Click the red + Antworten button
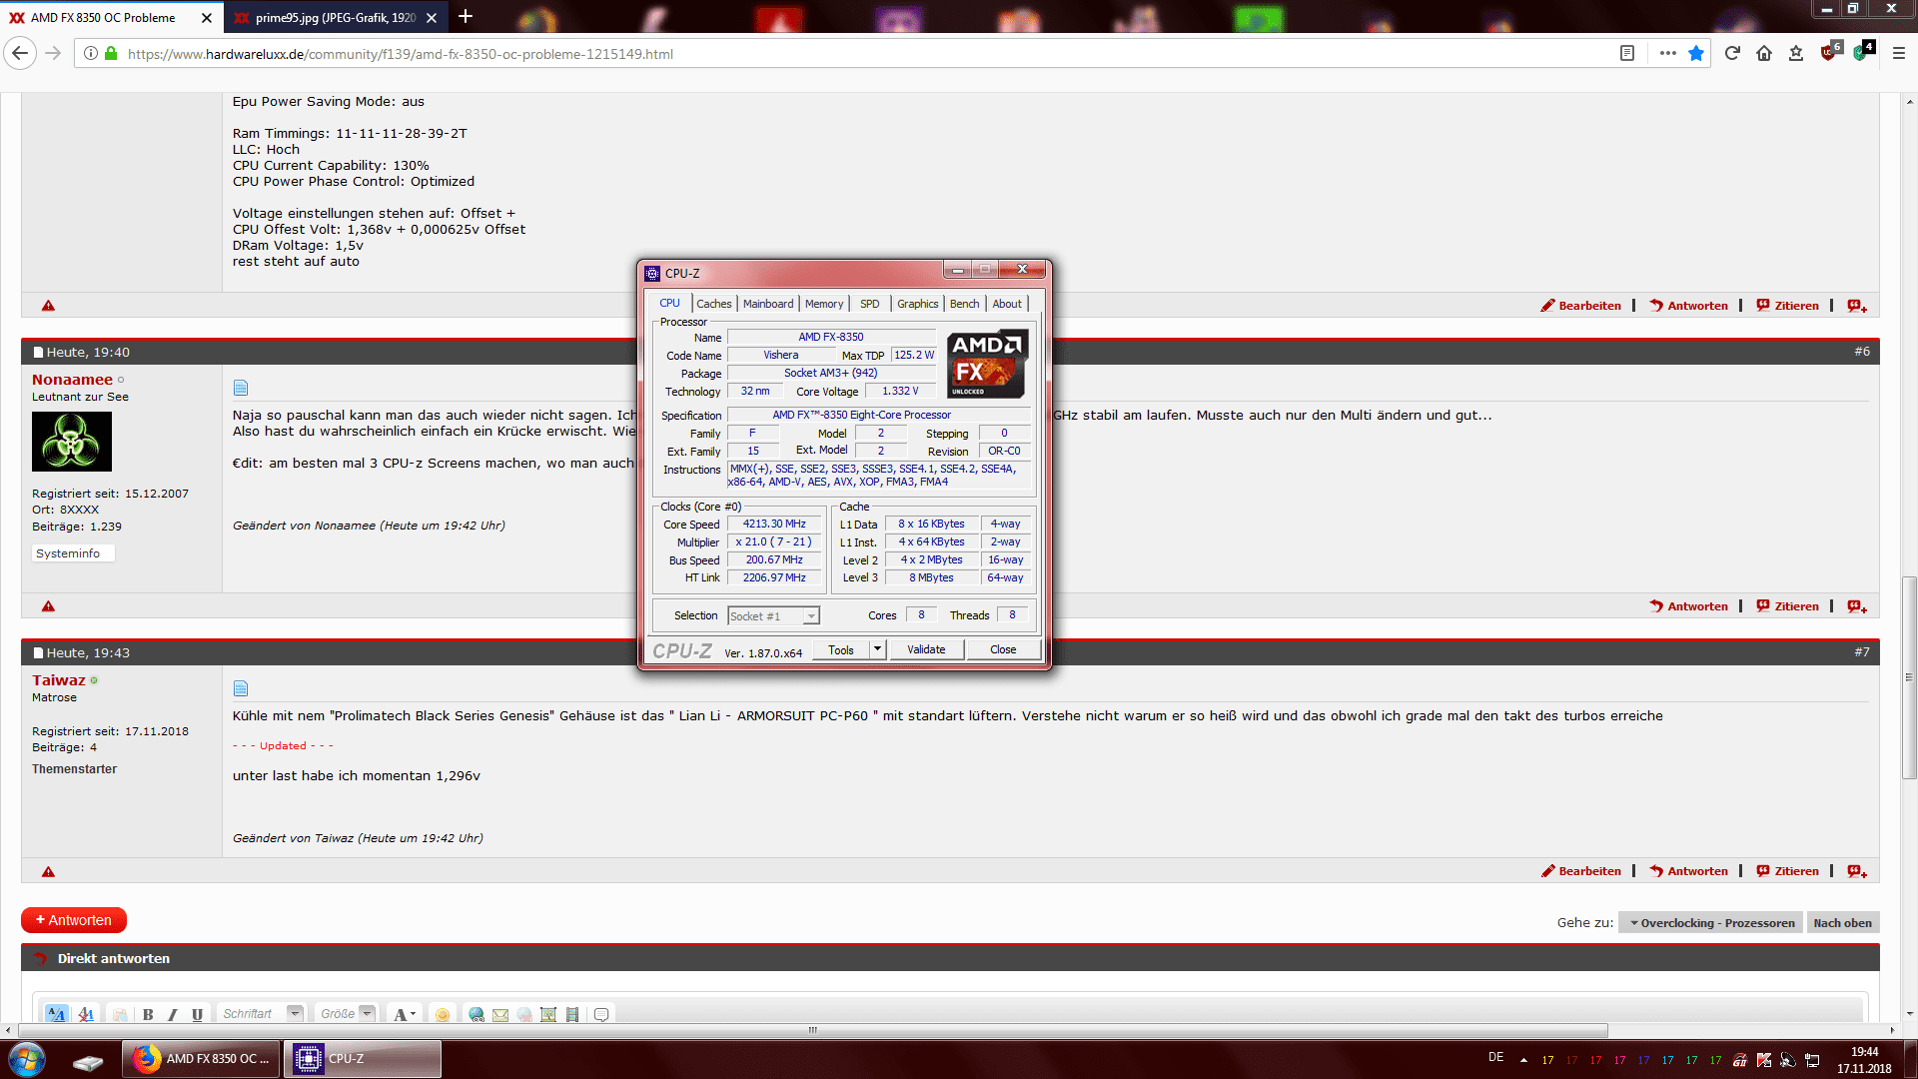The width and height of the screenshot is (1918, 1079). (74, 920)
